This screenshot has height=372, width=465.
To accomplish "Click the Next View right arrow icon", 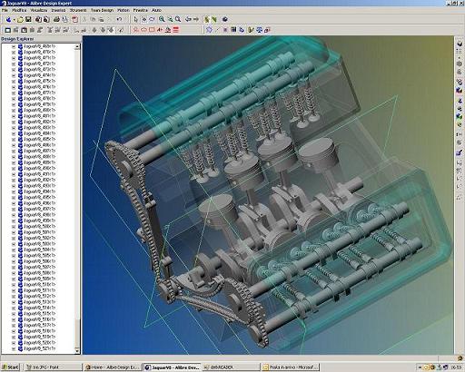I will (196, 19).
